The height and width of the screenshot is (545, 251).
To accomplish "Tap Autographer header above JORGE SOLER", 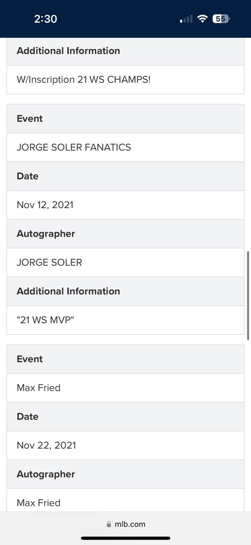I will pyautogui.click(x=46, y=234).
